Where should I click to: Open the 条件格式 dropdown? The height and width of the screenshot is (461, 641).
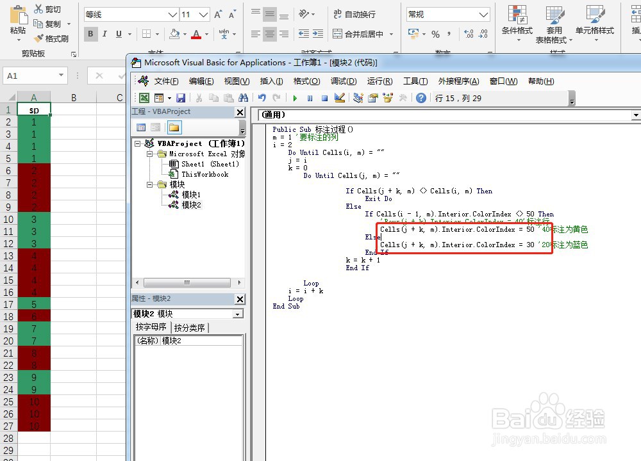point(517,24)
